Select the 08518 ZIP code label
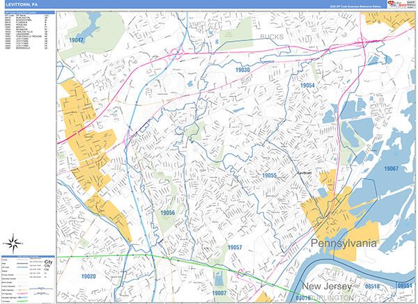Viewport: 418px width, 304px height. pyautogui.click(x=373, y=287)
